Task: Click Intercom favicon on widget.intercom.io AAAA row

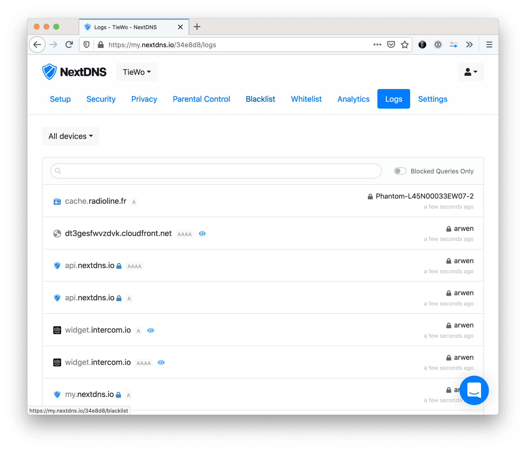Action: click(57, 363)
